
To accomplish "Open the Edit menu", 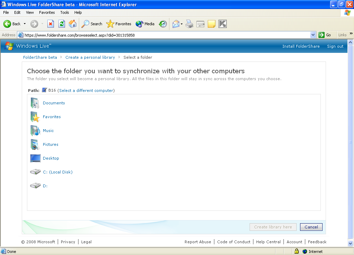I will point(17,12).
